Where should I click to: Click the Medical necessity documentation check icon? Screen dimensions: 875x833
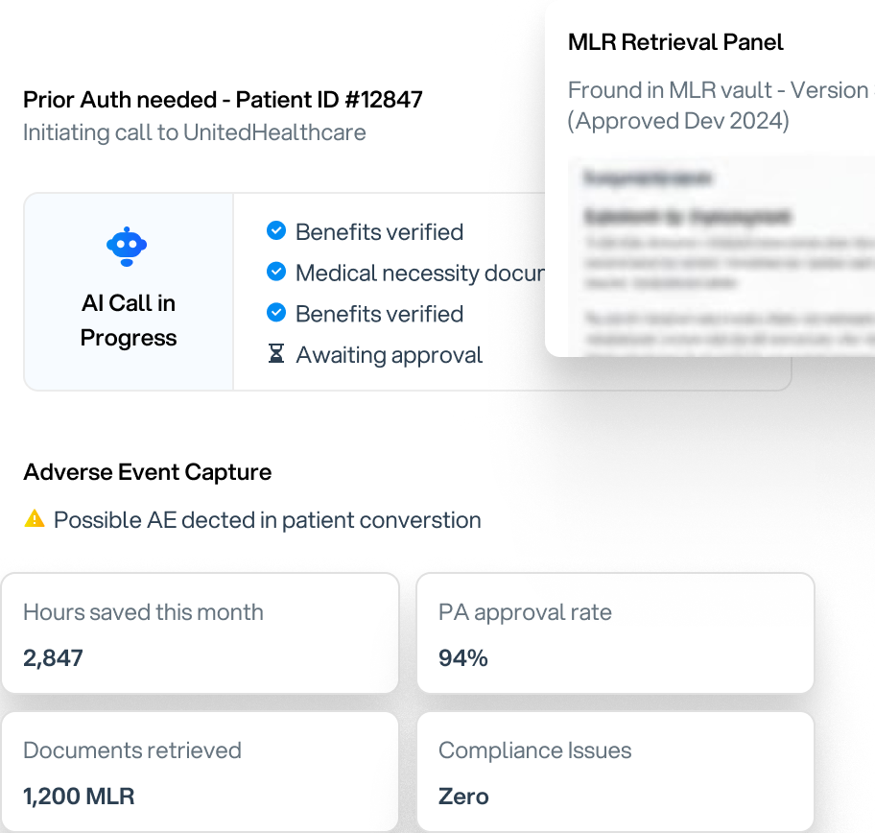tap(276, 272)
